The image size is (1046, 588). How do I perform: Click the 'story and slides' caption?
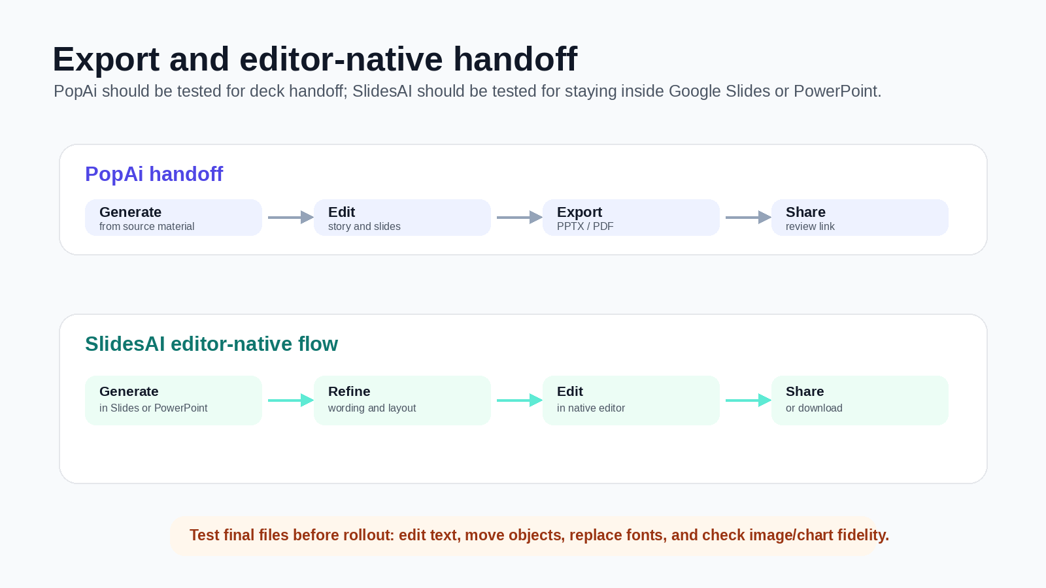(x=364, y=227)
